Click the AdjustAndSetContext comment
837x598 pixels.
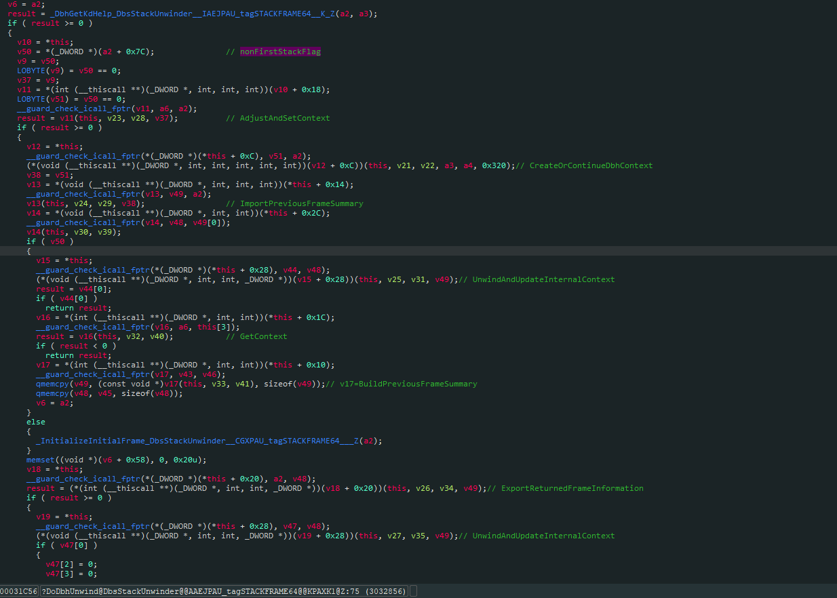[284, 118]
